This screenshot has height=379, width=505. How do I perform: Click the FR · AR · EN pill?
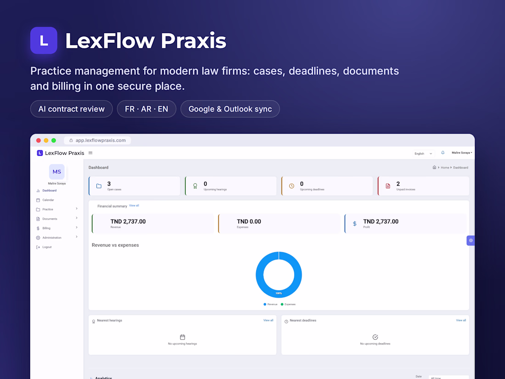point(146,109)
